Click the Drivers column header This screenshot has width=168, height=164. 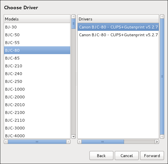(x=118, y=19)
